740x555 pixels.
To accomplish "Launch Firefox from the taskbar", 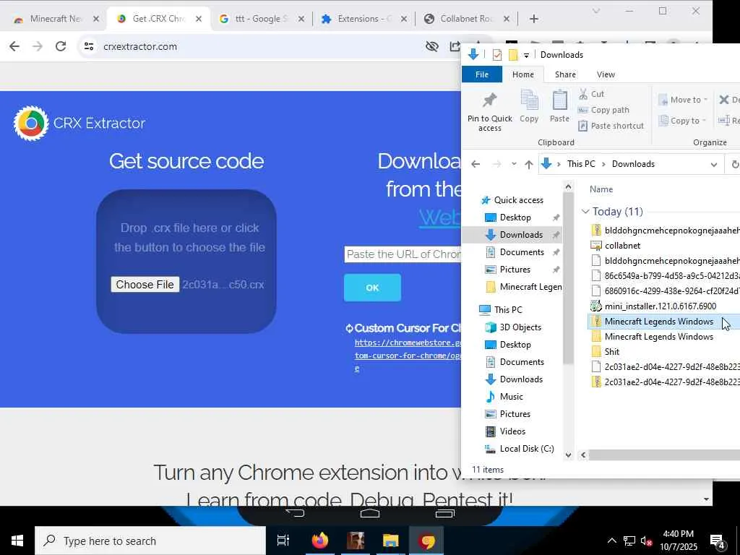I will [320, 541].
